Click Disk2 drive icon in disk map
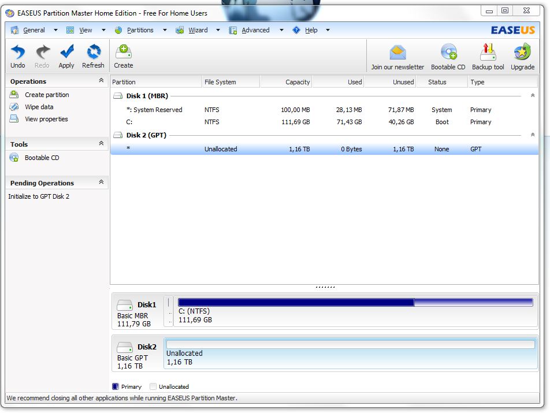Screen dimensions: 550x413 click(125, 347)
